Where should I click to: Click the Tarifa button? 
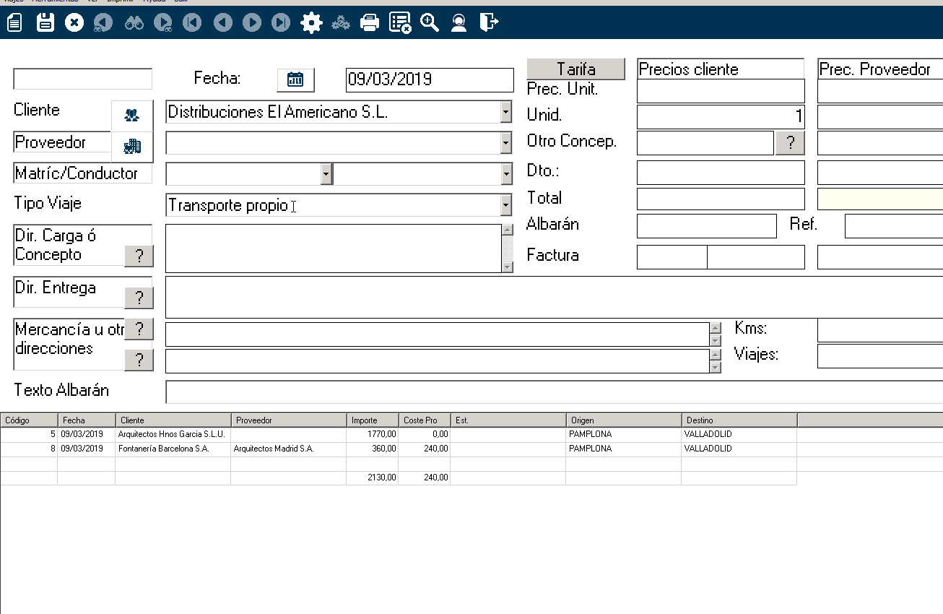coord(575,69)
